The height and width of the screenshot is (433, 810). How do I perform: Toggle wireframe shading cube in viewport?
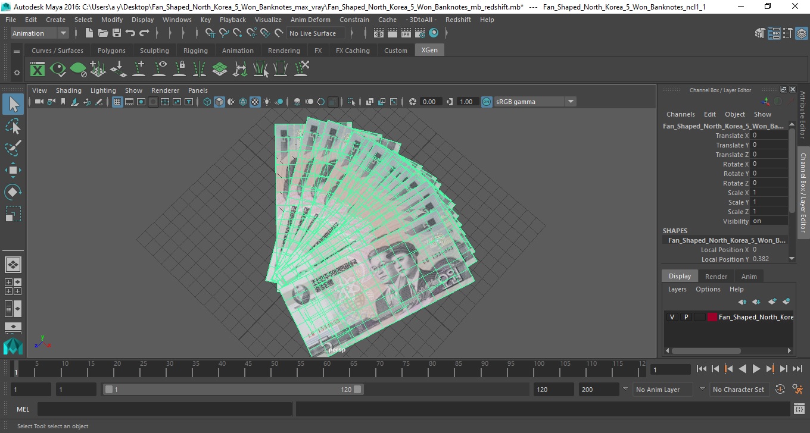pyautogui.click(x=207, y=102)
